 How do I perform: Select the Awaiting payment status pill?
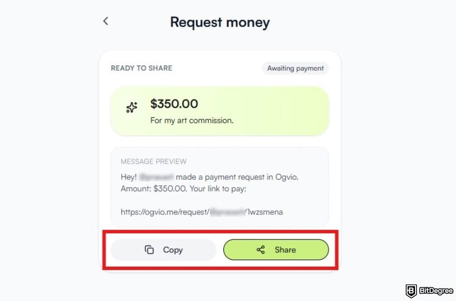point(295,68)
